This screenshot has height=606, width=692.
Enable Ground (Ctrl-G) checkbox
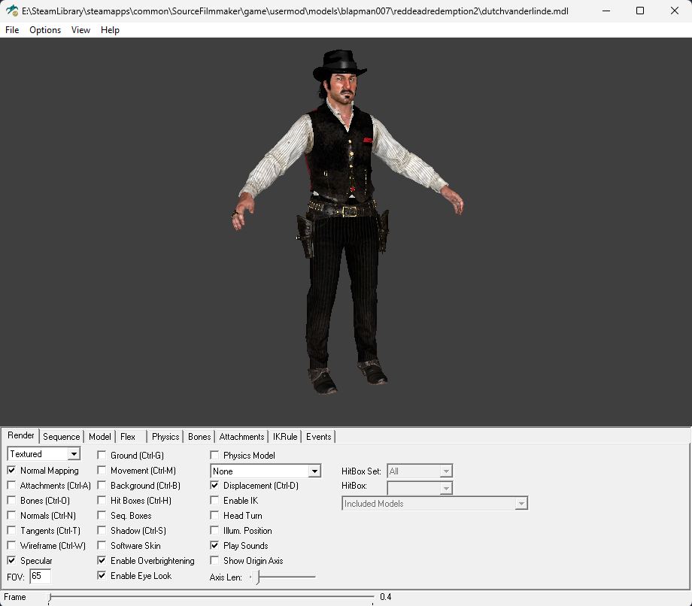[102, 455]
